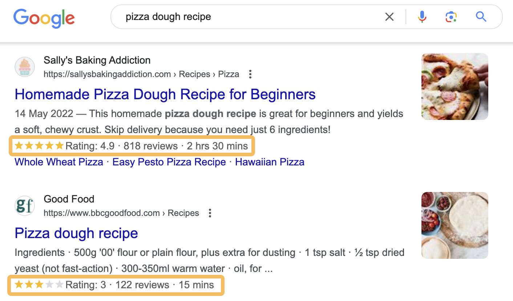Visit the Whole Wheat Pizza sitelink

point(58,162)
